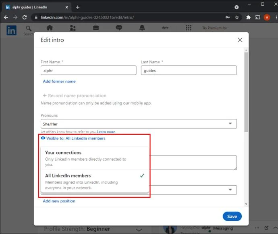
Task: Open Messaging panel label
Action: [223, 228]
